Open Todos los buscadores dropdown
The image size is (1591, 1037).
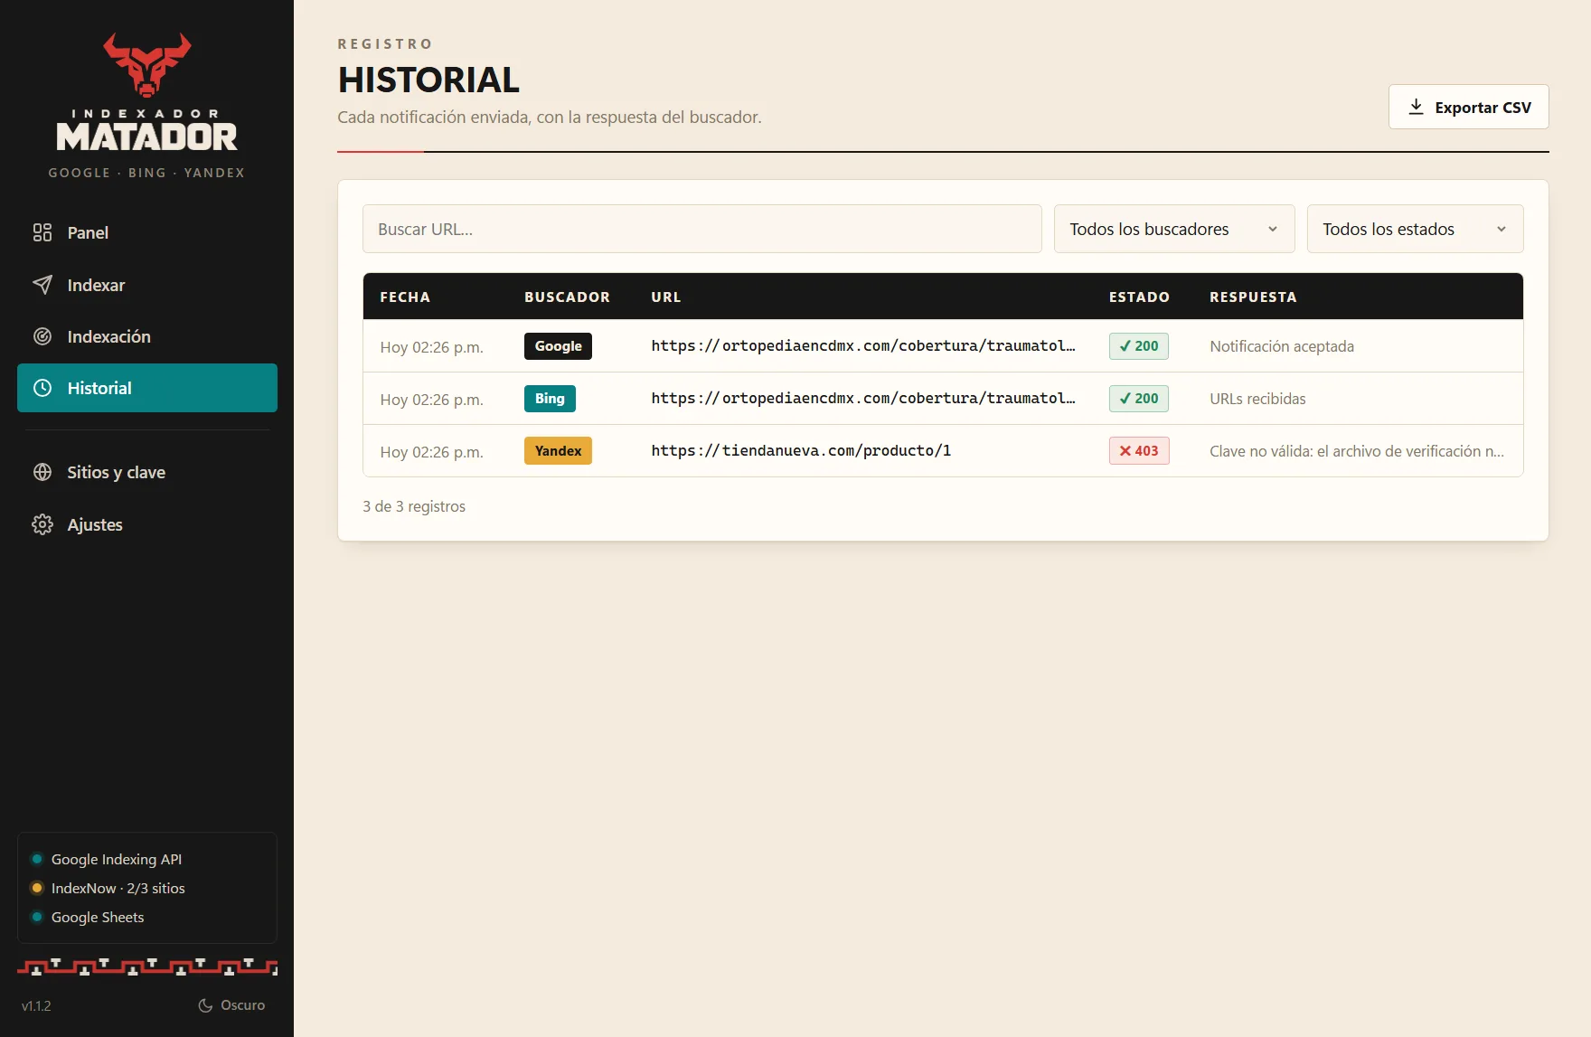click(1174, 229)
